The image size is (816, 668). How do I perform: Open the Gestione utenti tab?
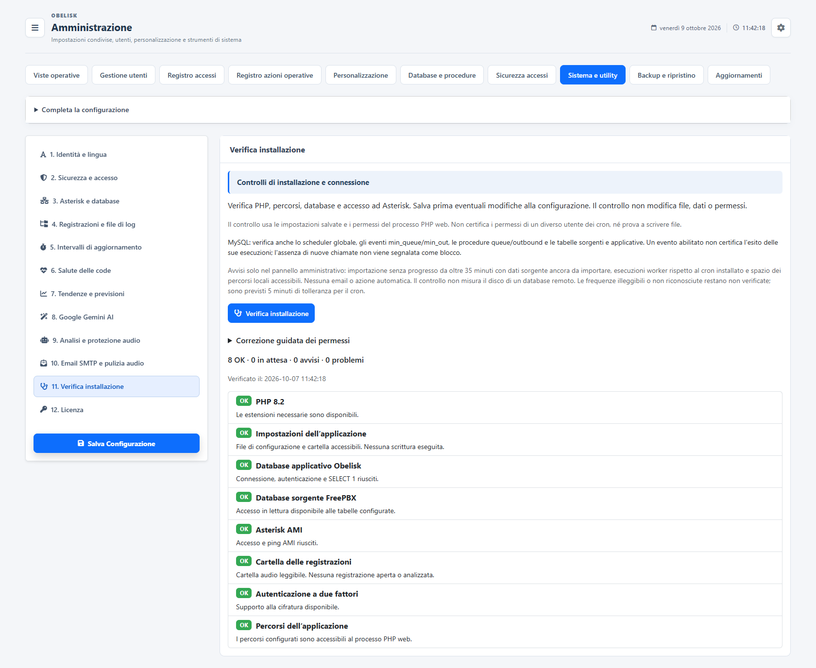123,75
